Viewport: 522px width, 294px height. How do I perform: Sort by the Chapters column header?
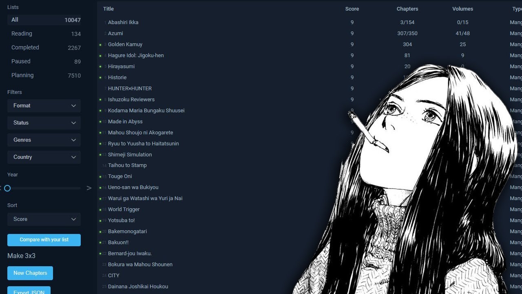[x=407, y=9]
